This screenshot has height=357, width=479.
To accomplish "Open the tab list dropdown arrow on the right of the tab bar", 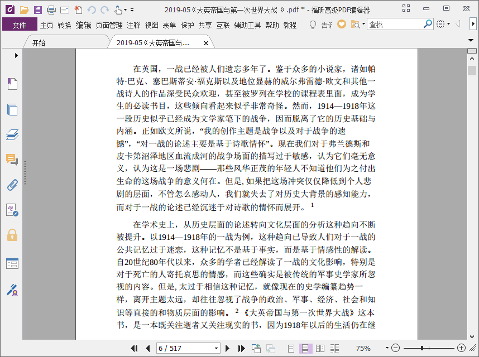I will pyautogui.click(x=471, y=40).
